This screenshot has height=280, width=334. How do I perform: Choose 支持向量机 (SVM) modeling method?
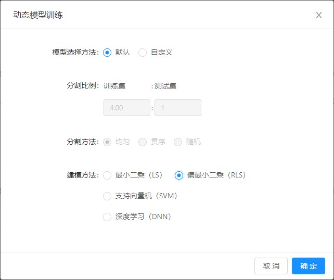(108, 196)
